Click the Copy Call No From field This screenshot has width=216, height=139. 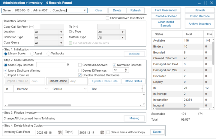pos(52,26)
